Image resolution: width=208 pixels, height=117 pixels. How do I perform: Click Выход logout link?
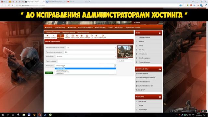tap(137, 22)
